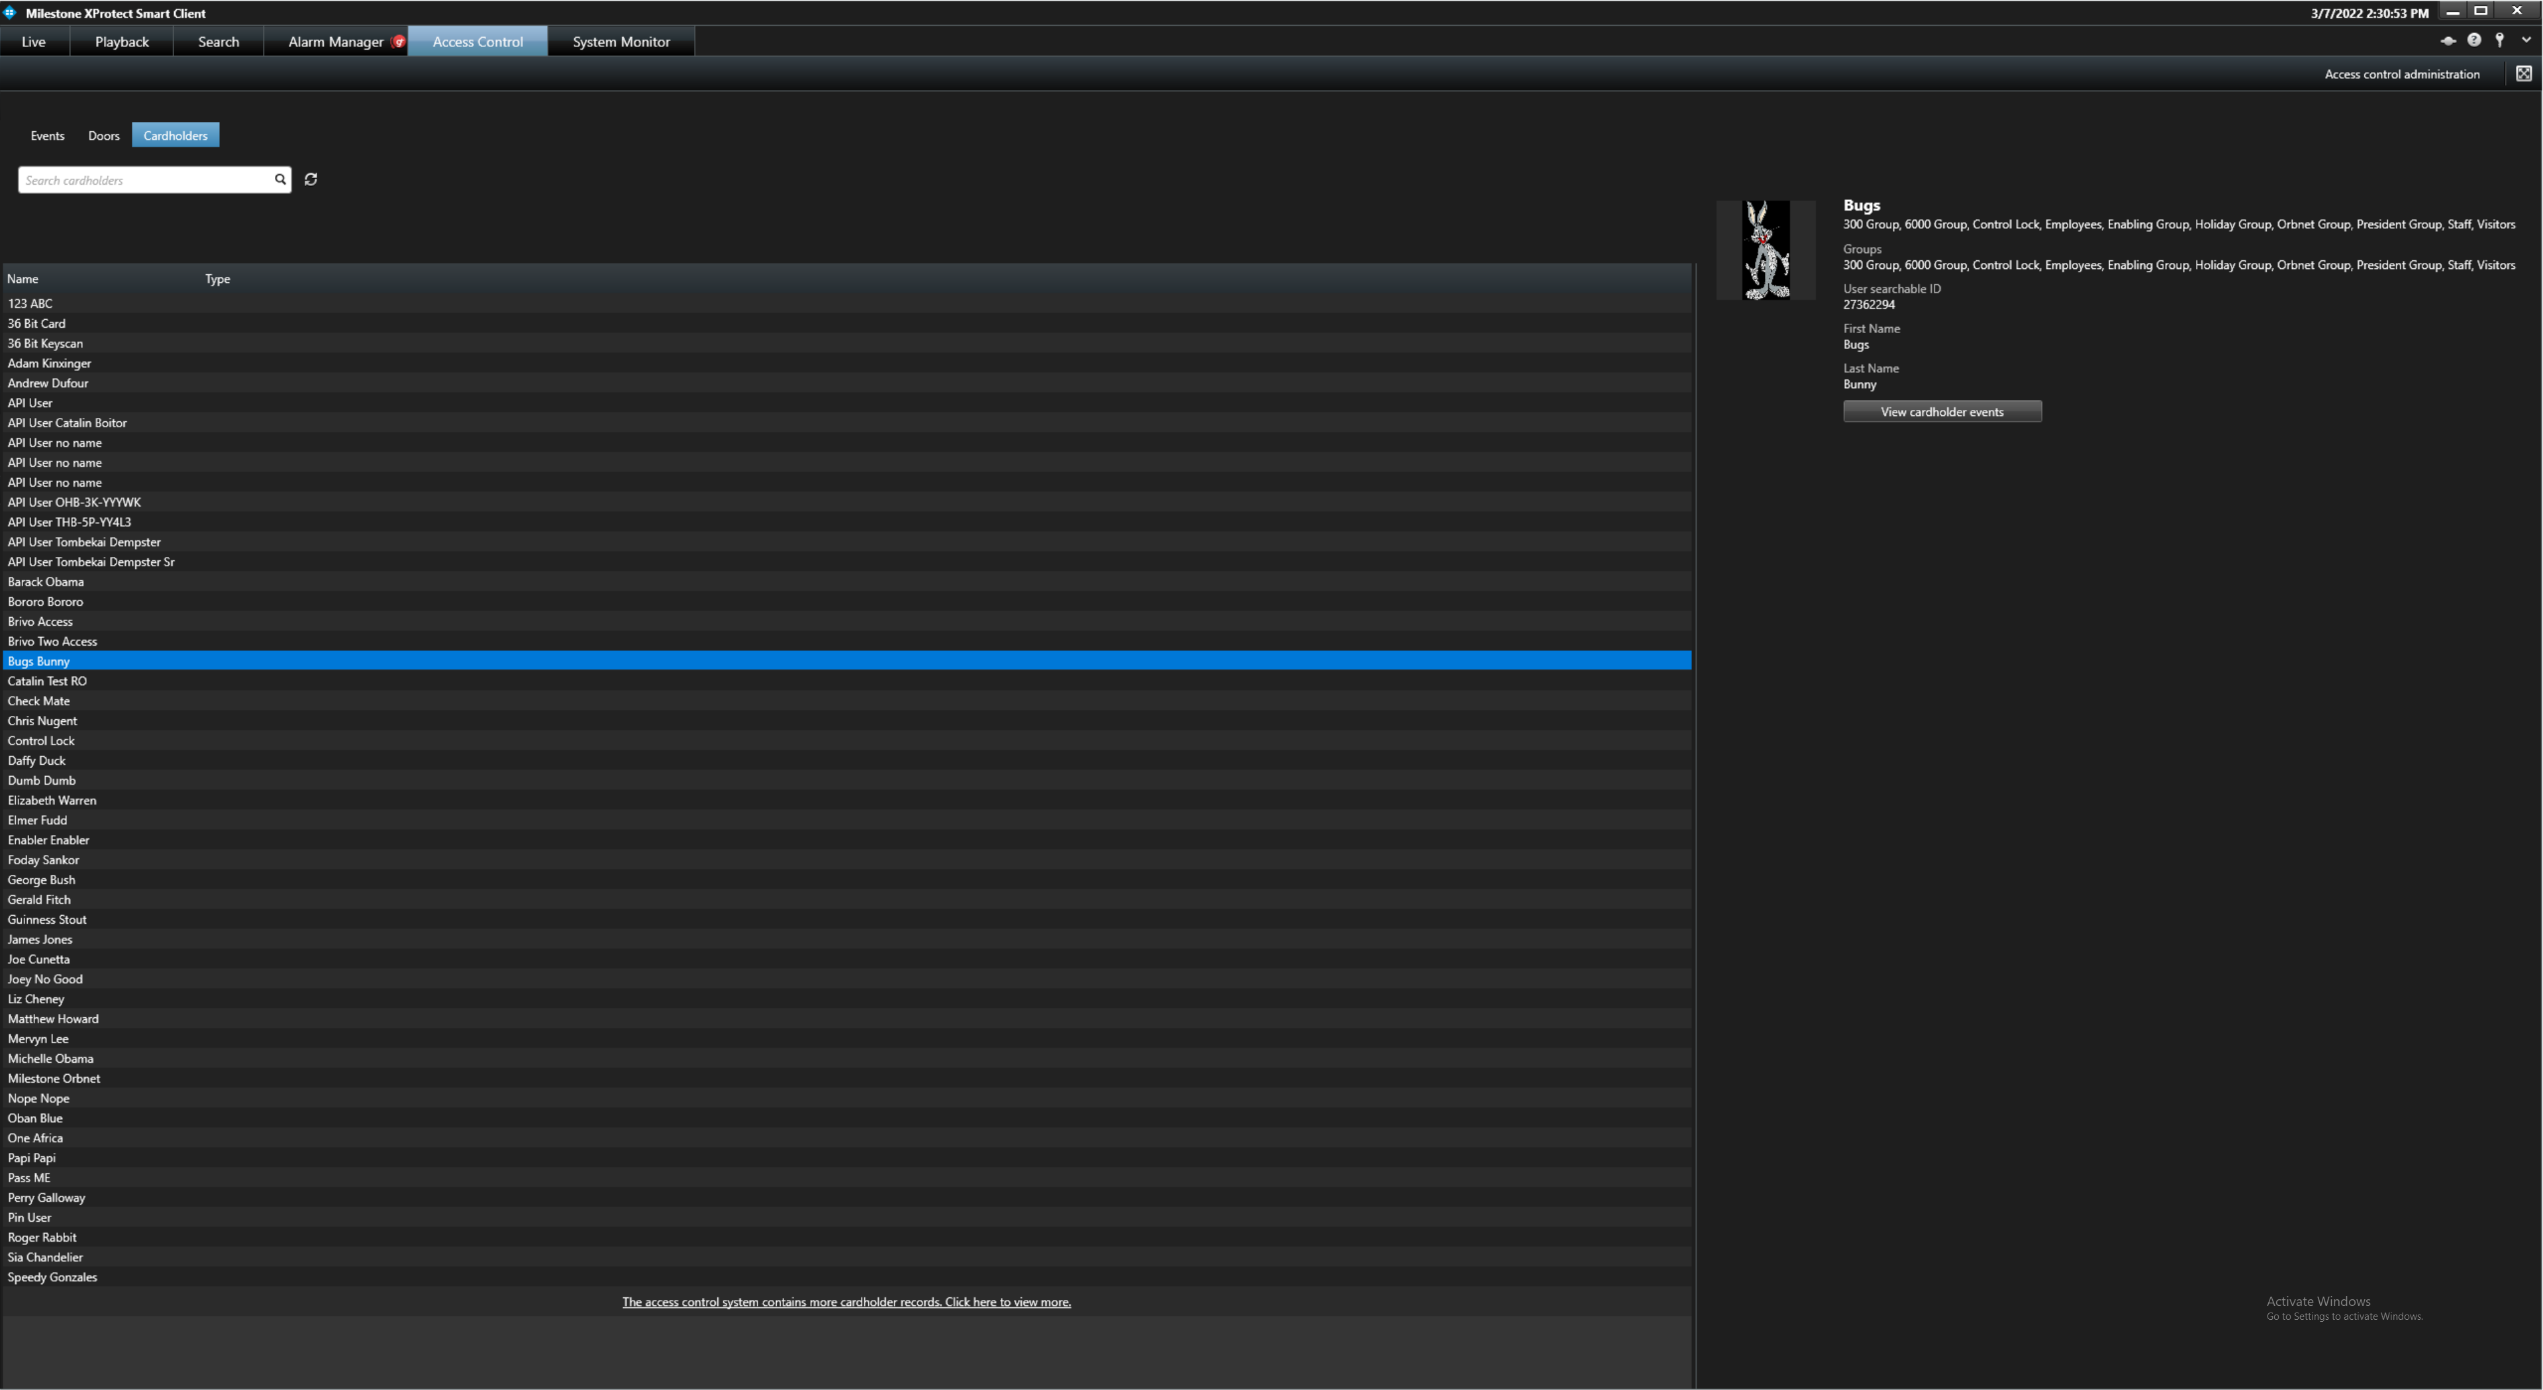Screen dimensions: 2543x1390
Task: Select cardholder Chris Nugent
Action: [x=847, y=720]
